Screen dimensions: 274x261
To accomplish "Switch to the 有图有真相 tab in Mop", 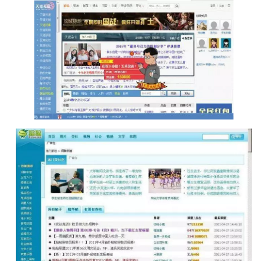I will (x=93, y=209).
